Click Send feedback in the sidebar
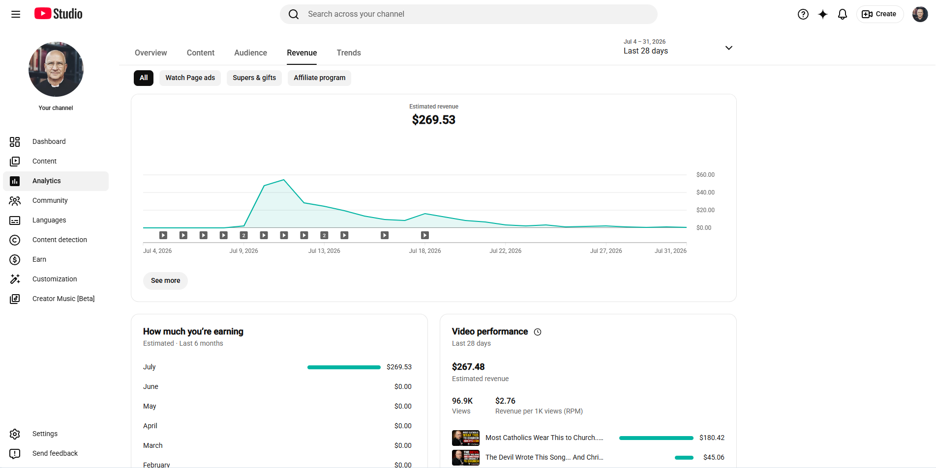Viewport: 936px width, 468px height. [x=56, y=453]
